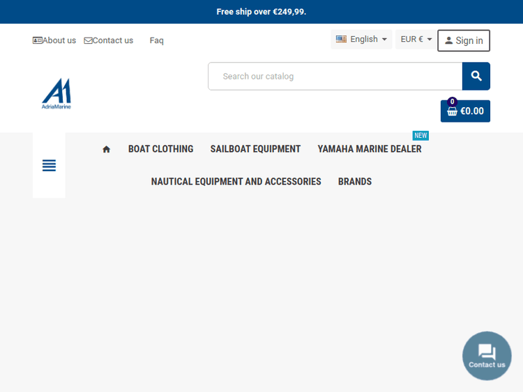This screenshot has width=523, height=392.
Task: Open the Sailboat Equipment menu
Action: coord(255,149)
